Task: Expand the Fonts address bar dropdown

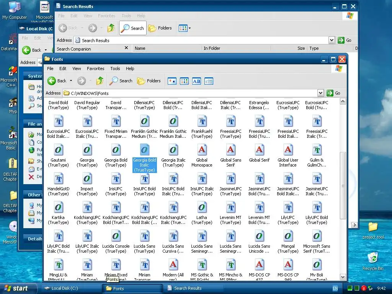Action: pyautogui.click(x=320, y=93)
